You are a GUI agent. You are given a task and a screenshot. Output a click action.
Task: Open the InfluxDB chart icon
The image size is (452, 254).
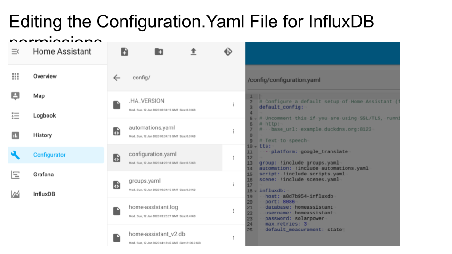coord(15,194)
